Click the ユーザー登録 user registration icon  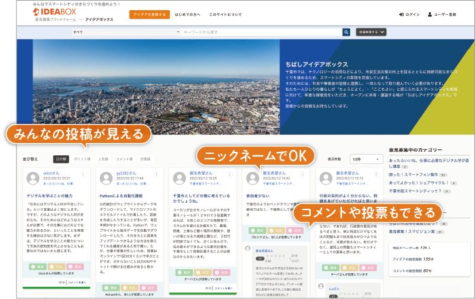coord(434,14)
